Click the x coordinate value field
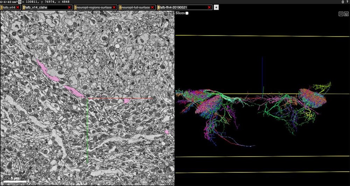The width and height of the screenshot is (350, 186). pyautogui.click(x=32, y=2)
